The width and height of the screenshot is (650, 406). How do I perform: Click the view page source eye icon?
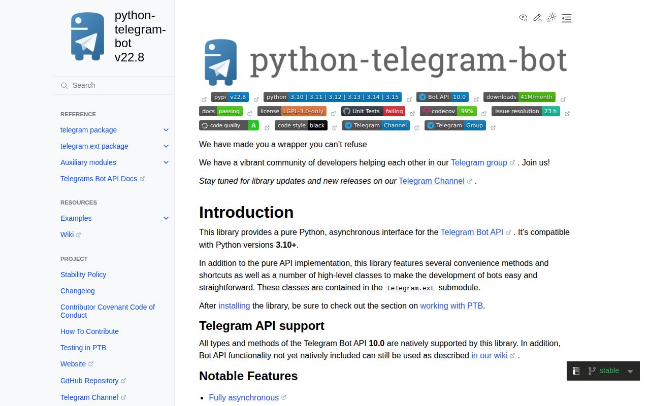523,18
